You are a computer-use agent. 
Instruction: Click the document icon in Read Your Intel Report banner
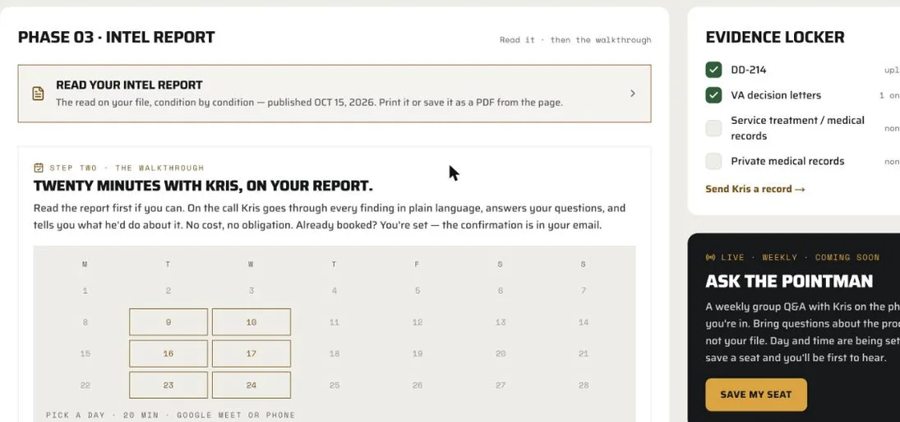(38, 94)
